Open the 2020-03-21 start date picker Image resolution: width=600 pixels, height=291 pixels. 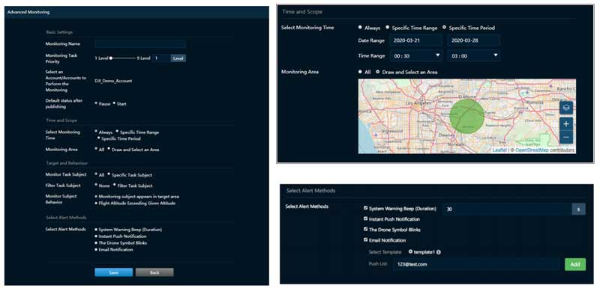click(x=416, y=40)
